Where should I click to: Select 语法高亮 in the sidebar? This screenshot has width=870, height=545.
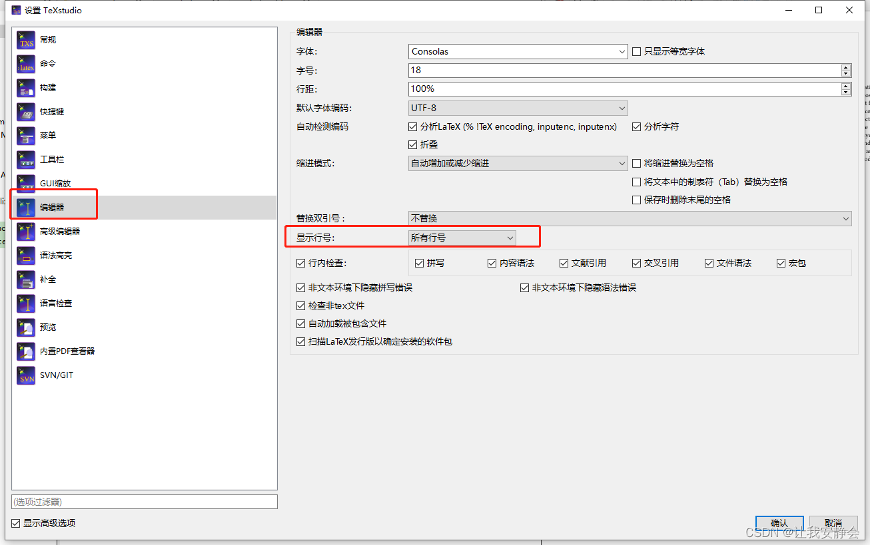[144, 256]
